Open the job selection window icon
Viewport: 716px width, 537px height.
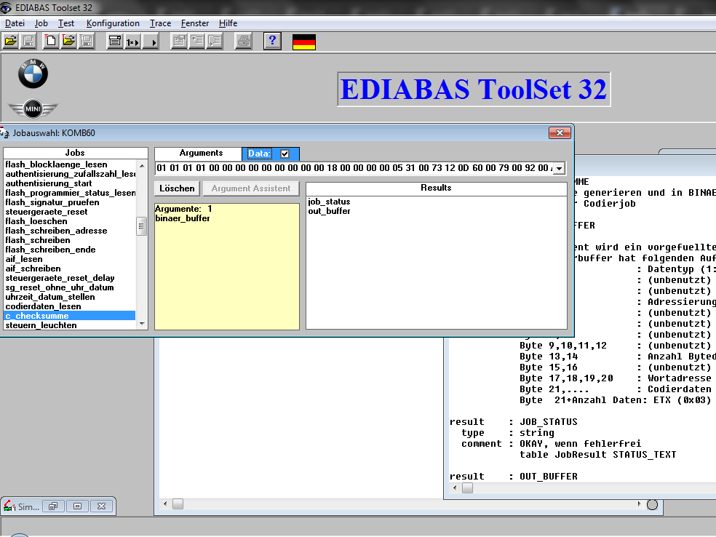(x=115, y=41)
